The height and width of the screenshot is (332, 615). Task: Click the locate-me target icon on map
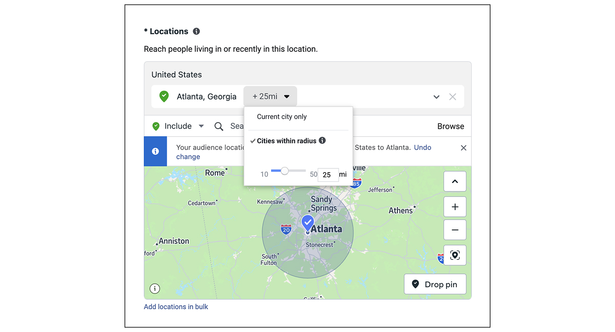coord(455,255)
